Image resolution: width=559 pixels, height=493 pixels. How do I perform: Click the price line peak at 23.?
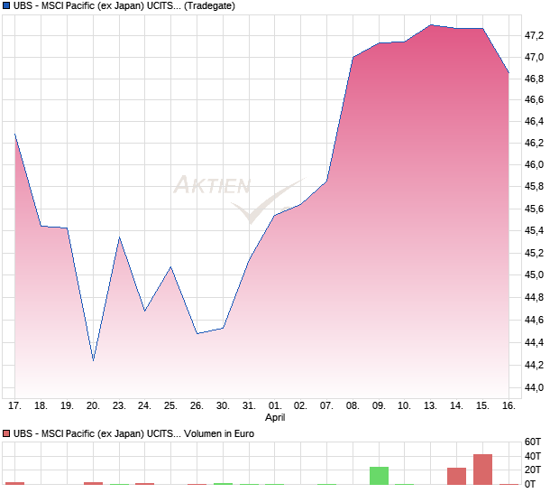(119, 237)
